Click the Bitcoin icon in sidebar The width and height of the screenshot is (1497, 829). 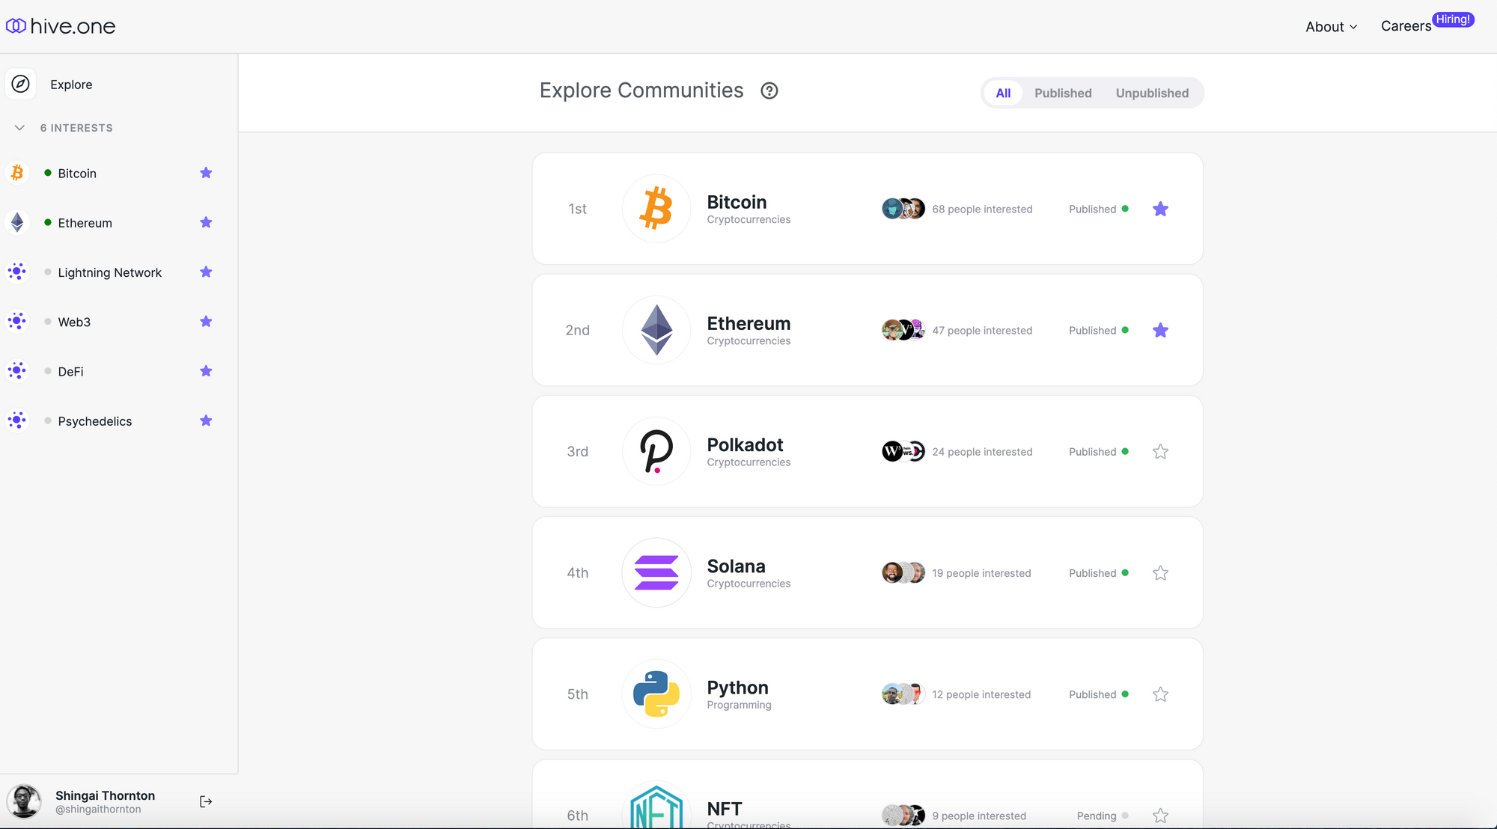click(17, 174)
